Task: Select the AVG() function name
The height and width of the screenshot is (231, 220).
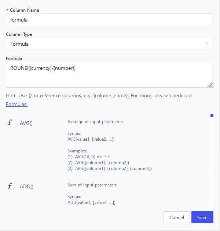Action: tap(26, 123)
